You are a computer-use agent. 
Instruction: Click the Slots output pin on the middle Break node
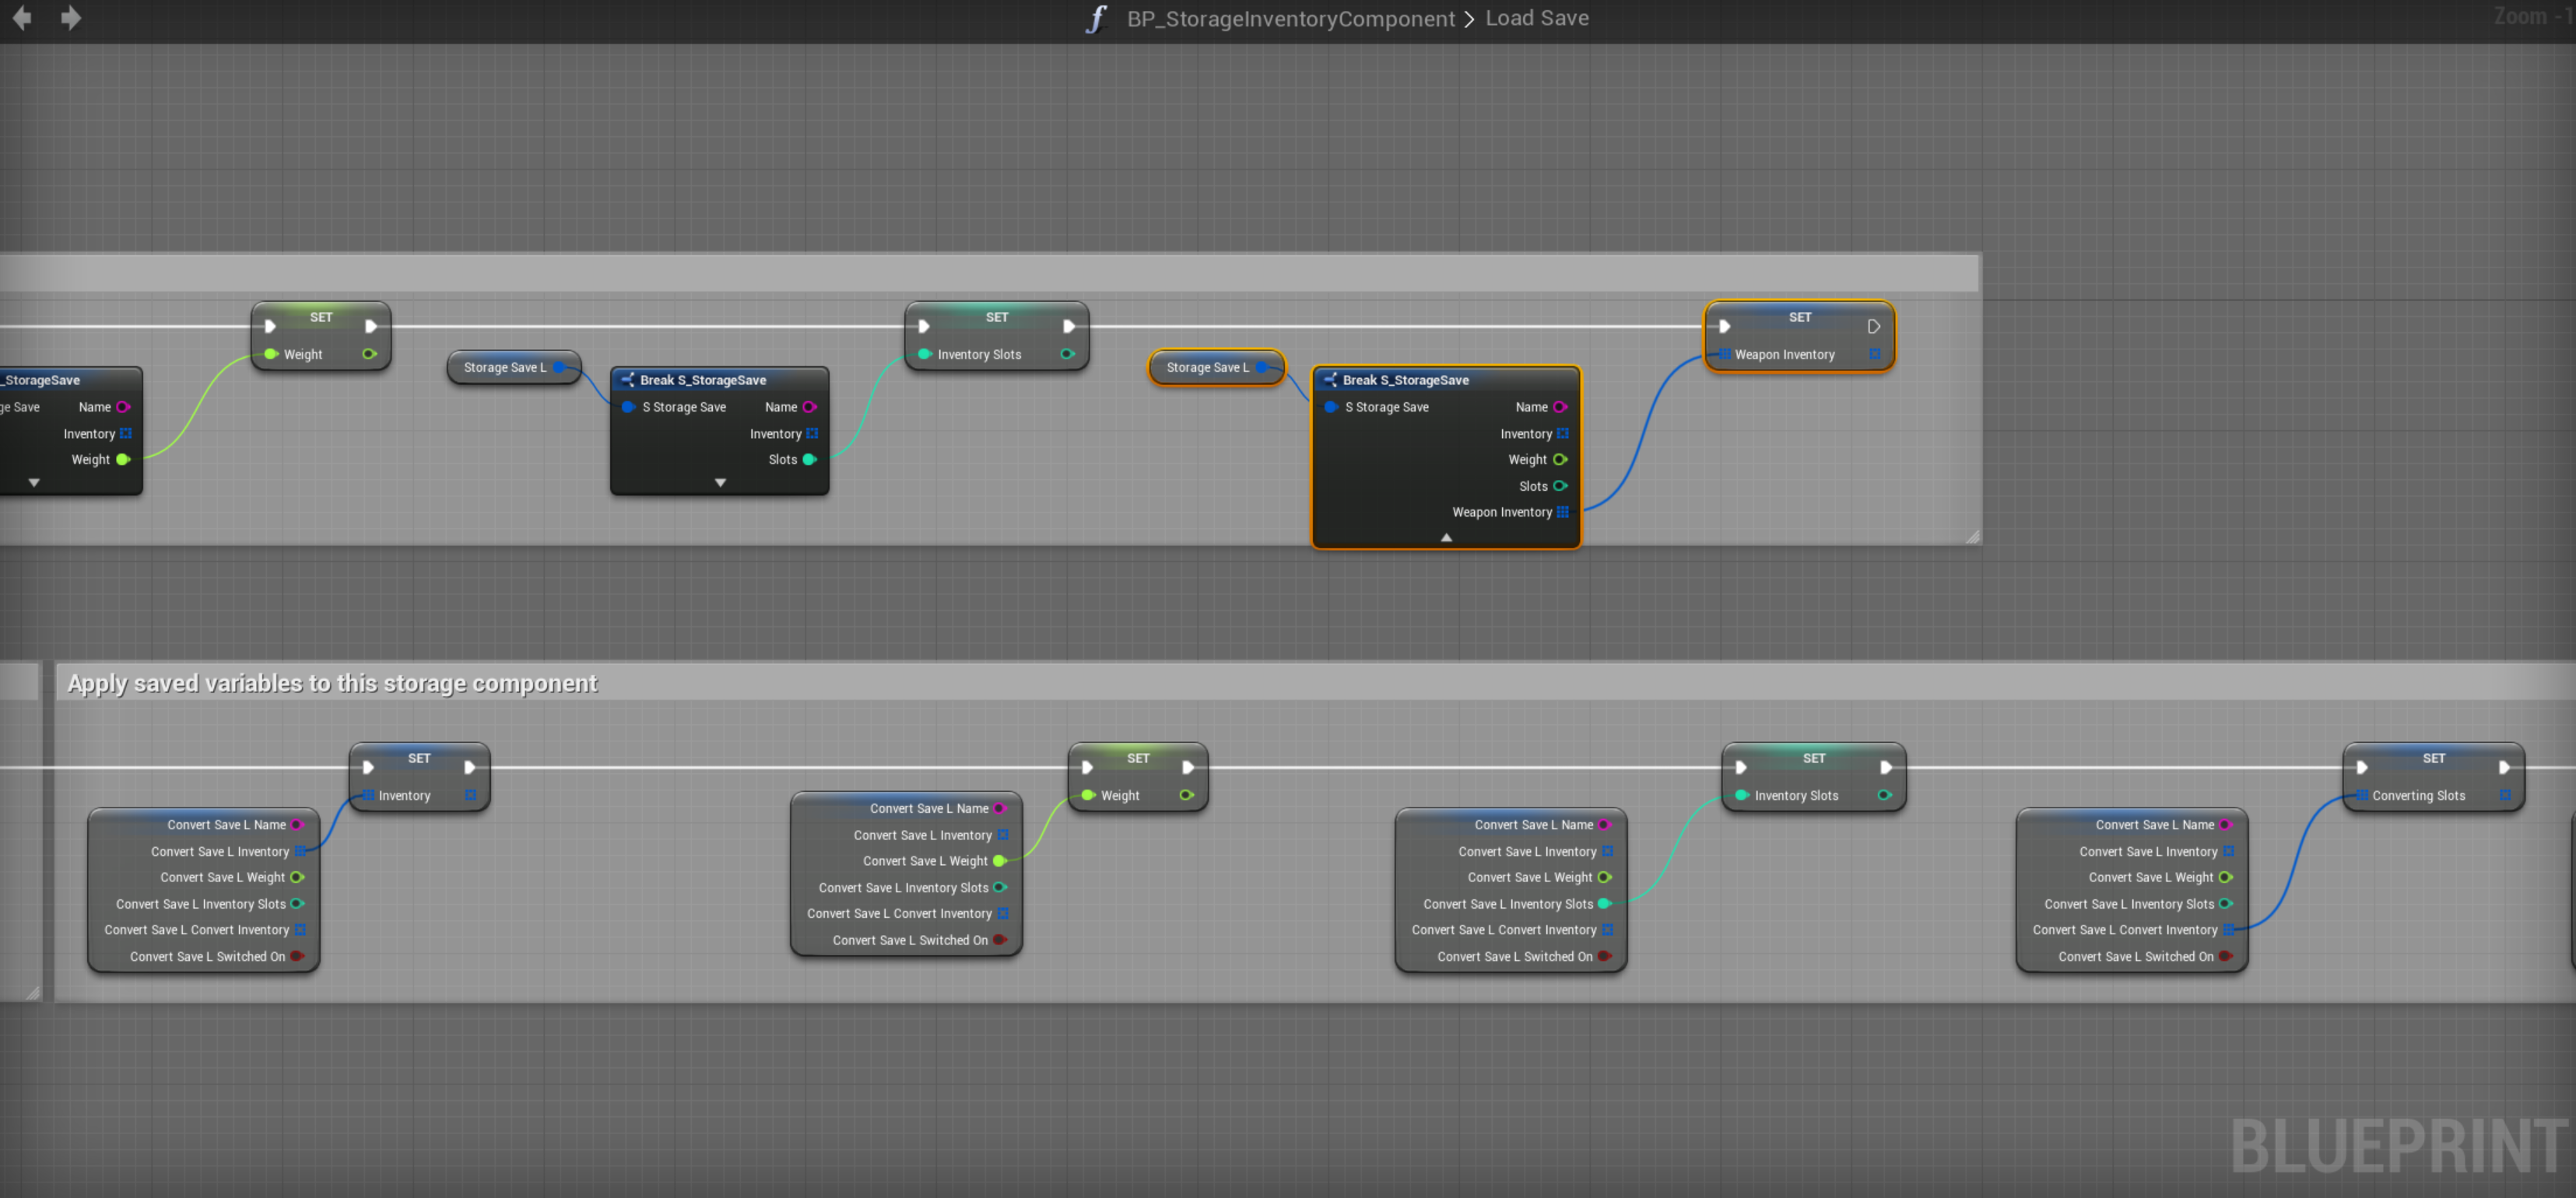[809, 461]
